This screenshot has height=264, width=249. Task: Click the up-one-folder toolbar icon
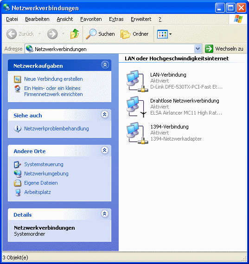coord(75,34)
